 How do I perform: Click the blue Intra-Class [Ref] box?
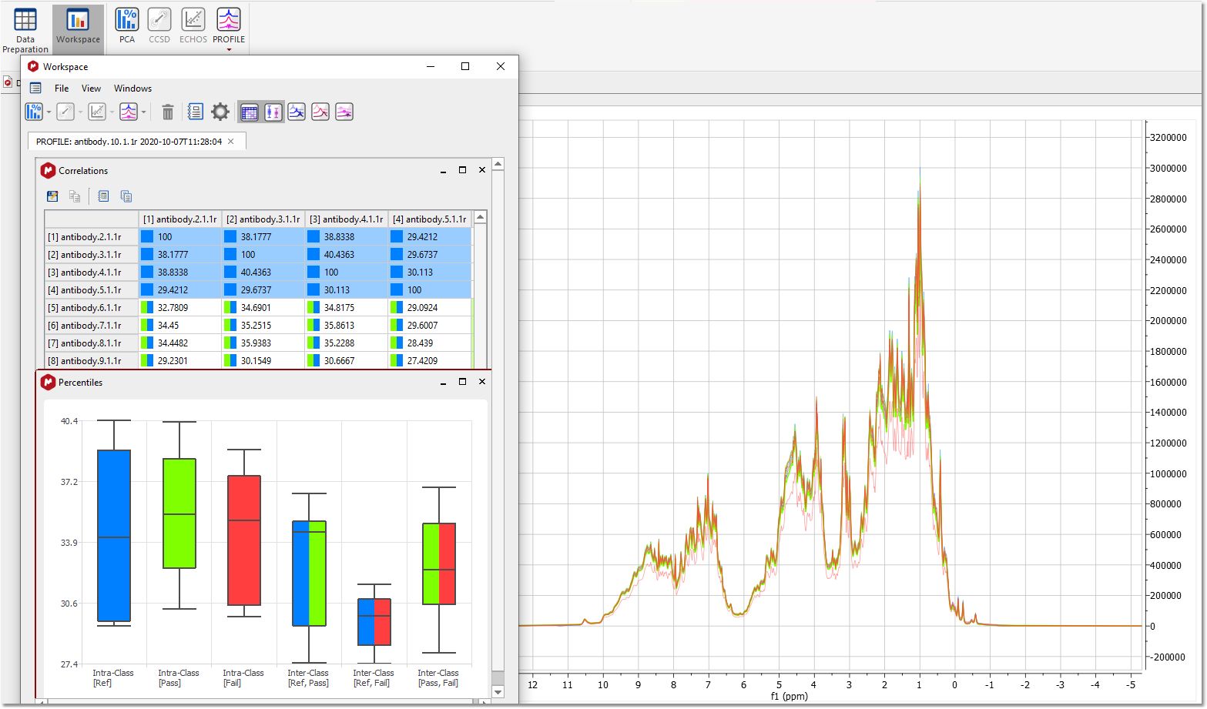[114, 536]
